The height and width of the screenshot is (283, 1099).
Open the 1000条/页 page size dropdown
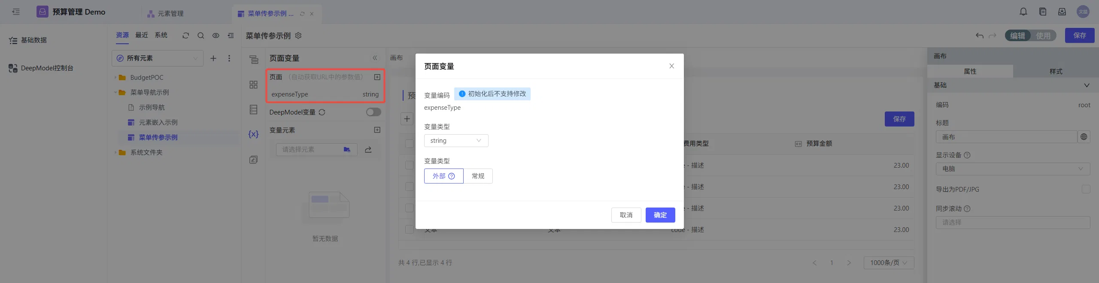pos(889,263)
